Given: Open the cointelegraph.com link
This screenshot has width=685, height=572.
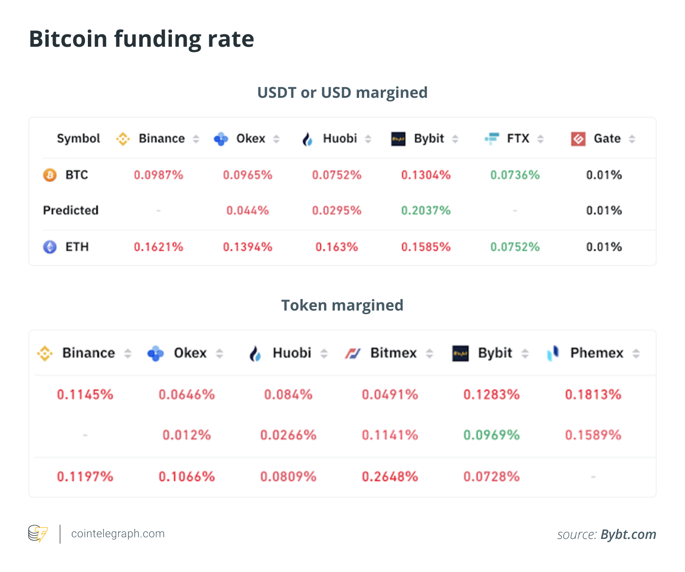Looking at the screenshot, I should pyautogui.click(x=118, y=534).
